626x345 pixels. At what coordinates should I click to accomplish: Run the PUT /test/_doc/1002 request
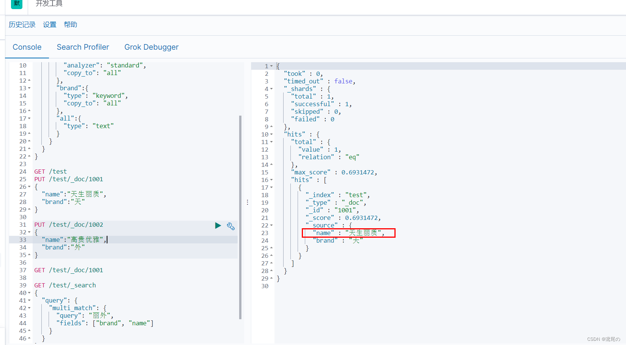tap(218, 226)
